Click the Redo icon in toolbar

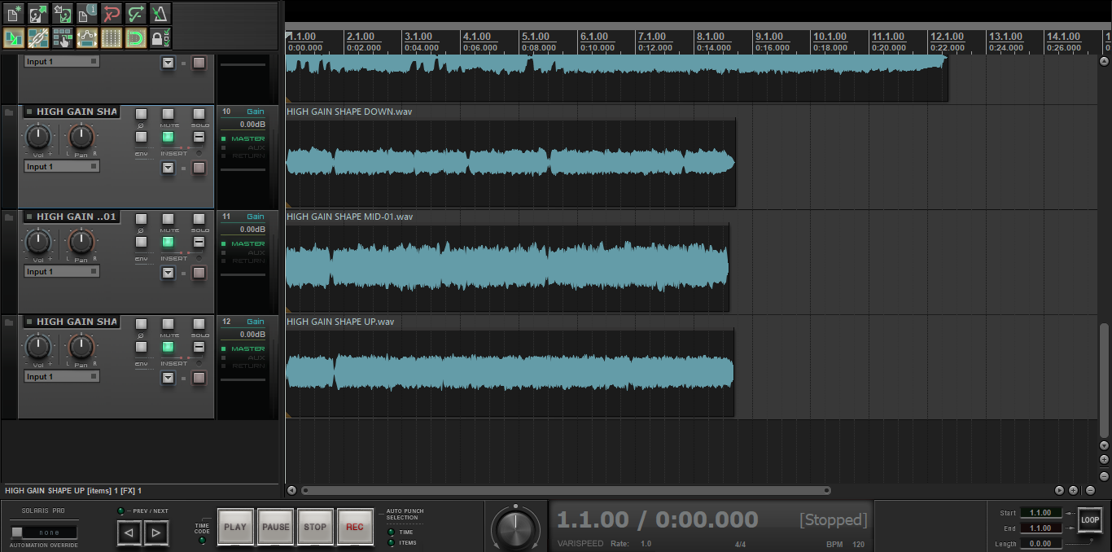[x=136, y=13]
